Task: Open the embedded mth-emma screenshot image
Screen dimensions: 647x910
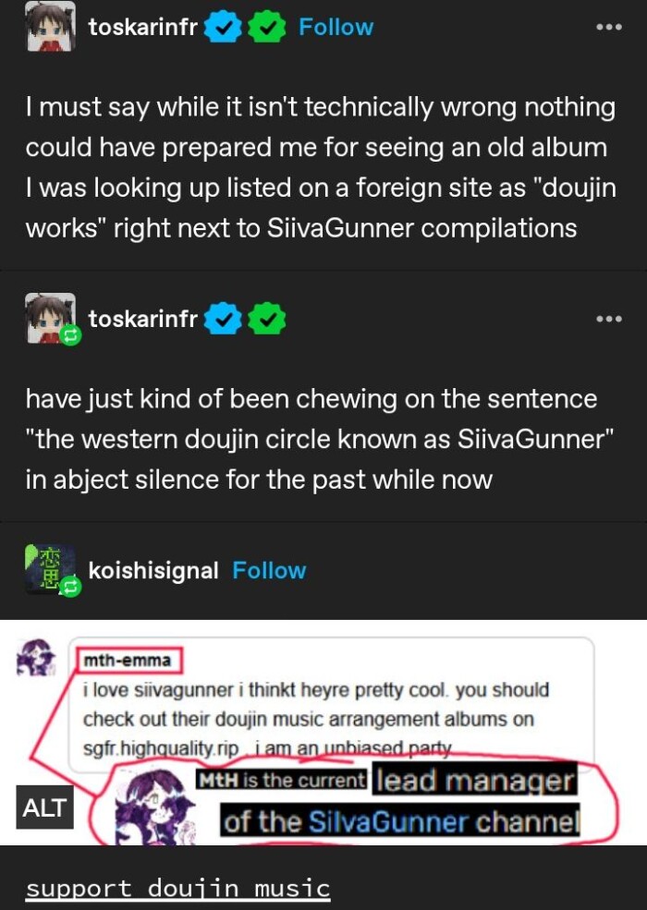Action: click(323, 733)
